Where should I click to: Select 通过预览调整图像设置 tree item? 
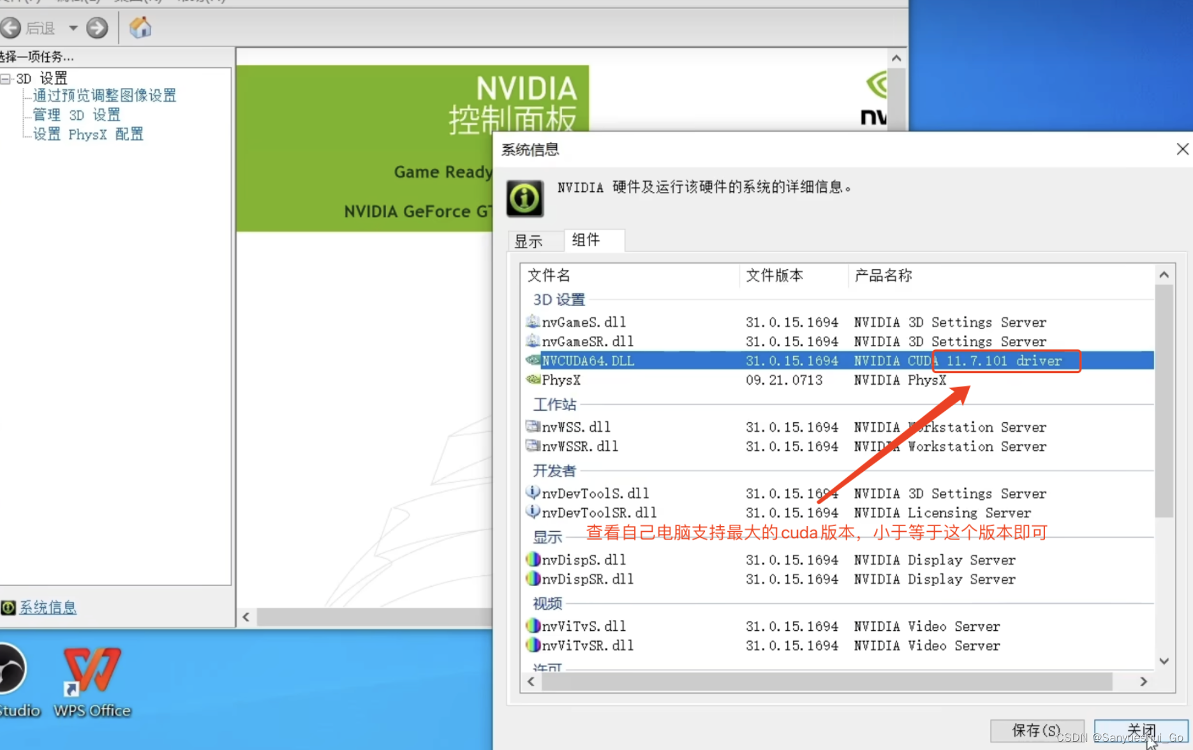(105, 96)
